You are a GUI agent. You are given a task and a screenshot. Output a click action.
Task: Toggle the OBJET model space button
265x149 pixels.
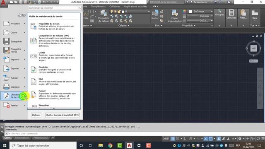tap(166, 139)
